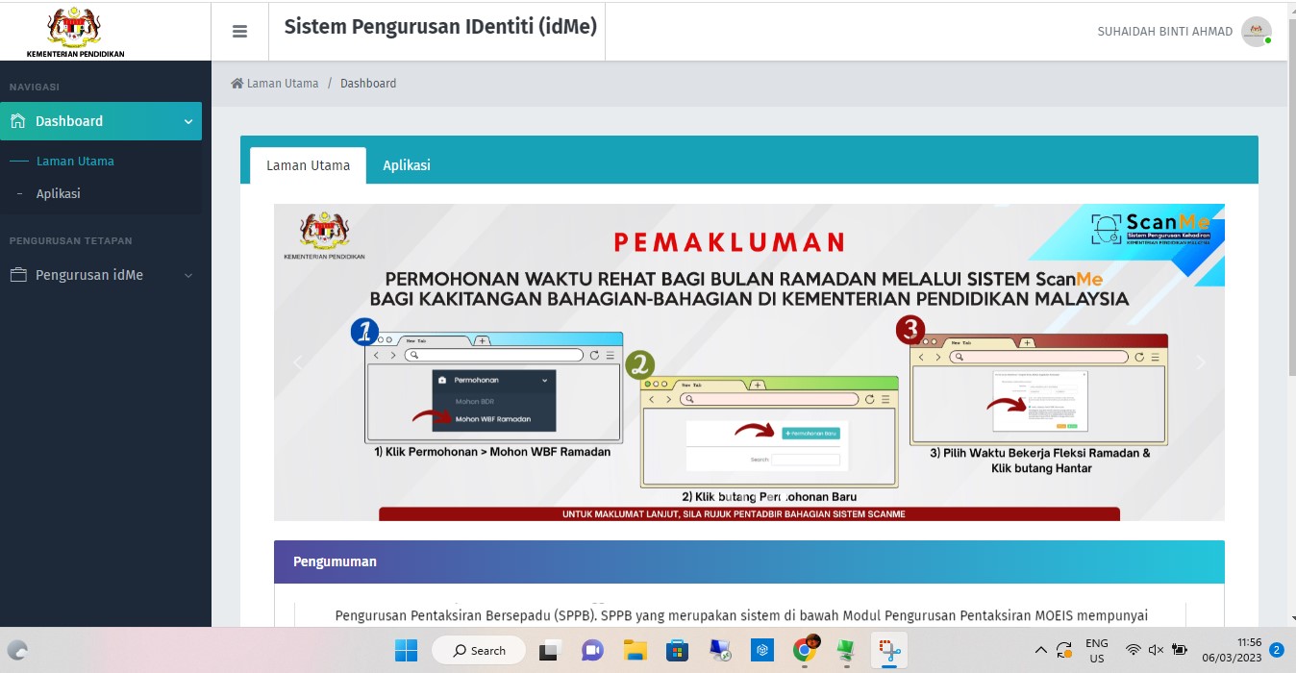Click the taskbar Search box
This screenshot has height=673, width=1296.
tap(479, 651)
